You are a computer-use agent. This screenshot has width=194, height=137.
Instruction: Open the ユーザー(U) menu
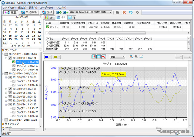coord(46,8)
